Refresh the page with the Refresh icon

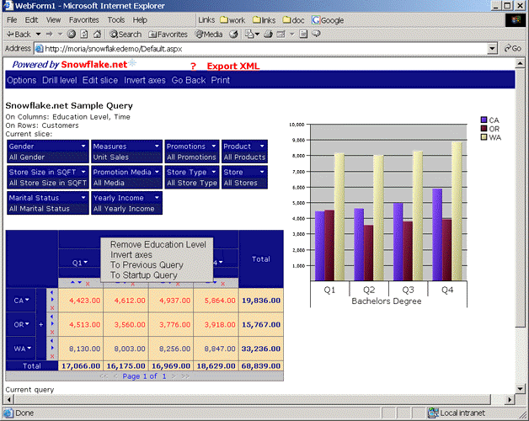point(84,34)
